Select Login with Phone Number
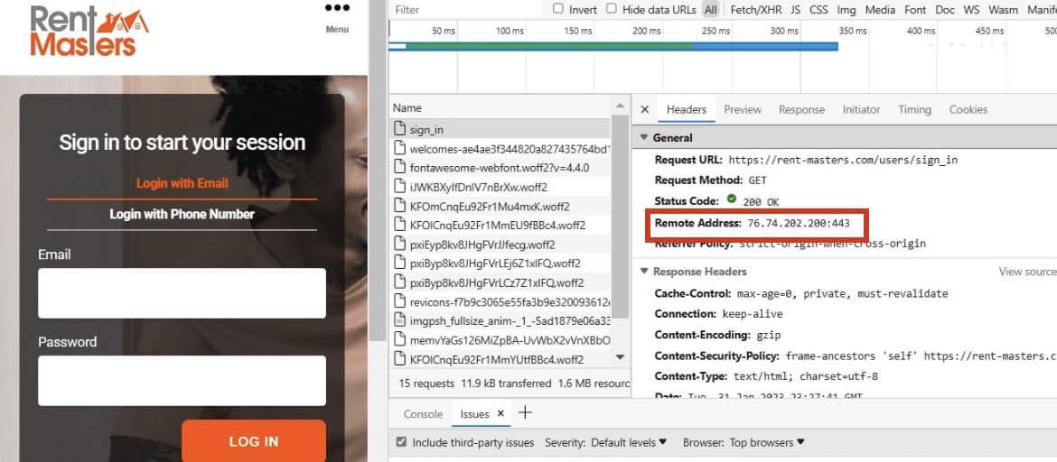Viewport: 1057px width, 462px height. click(x=182, y=214)
